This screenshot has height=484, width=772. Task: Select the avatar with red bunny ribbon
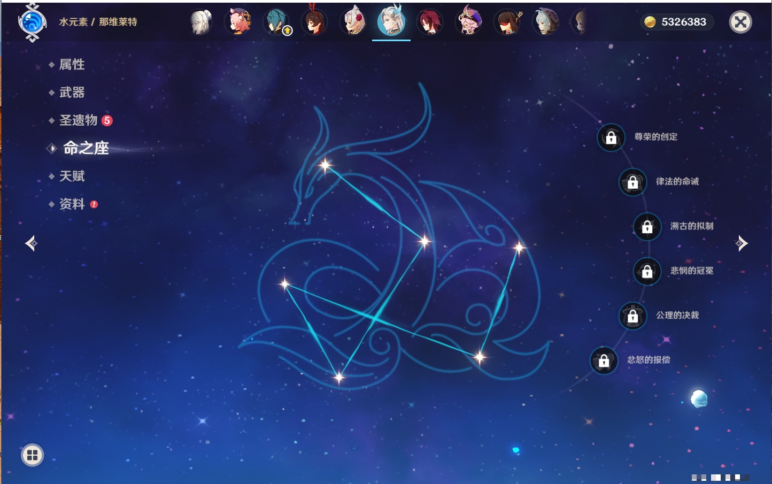315,21
